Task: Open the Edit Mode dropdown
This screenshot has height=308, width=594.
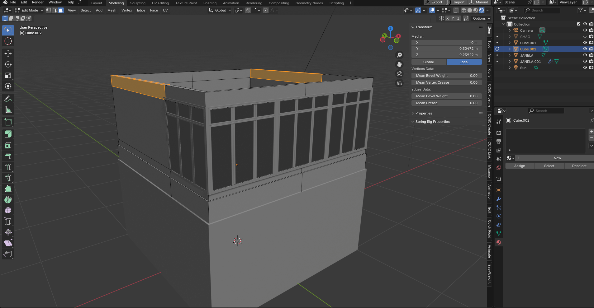Action: (29, 10)
